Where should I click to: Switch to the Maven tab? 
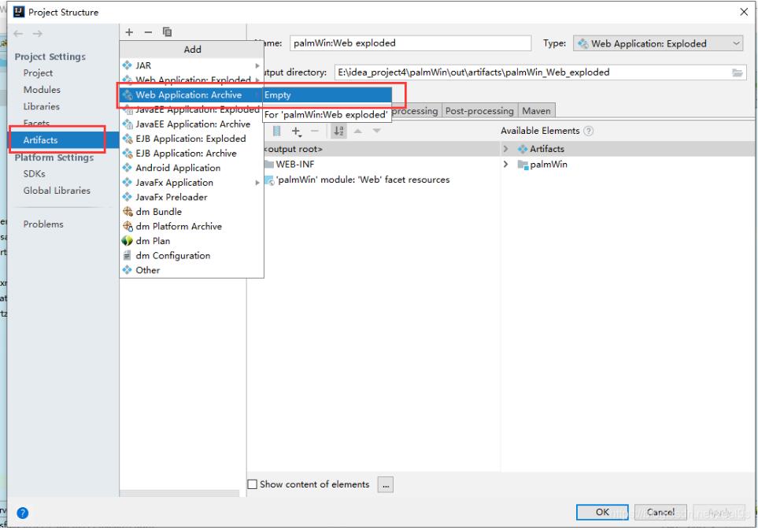pos(537,111)
